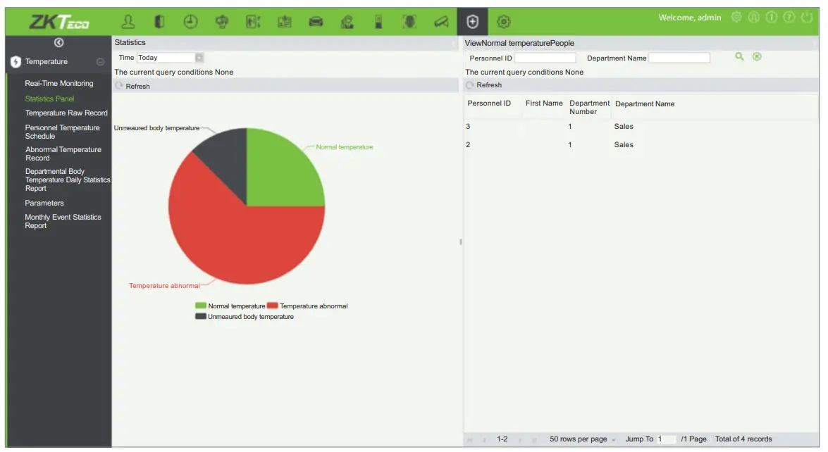828x452 pixels.
Task: Click the Temperature abnormal pie label
Action: point(164,286)
